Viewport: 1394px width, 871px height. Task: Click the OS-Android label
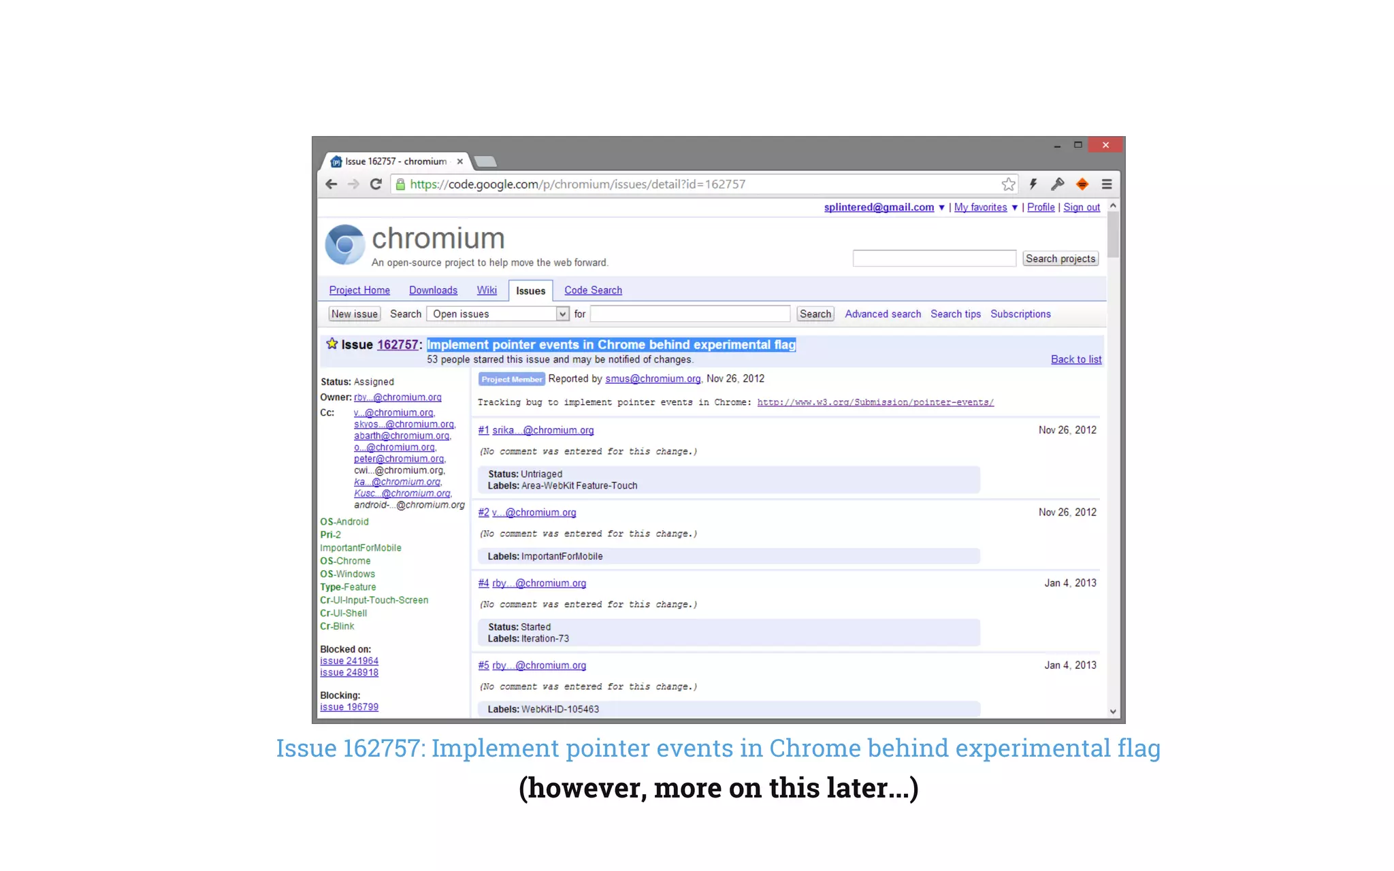tap(344, 522)
